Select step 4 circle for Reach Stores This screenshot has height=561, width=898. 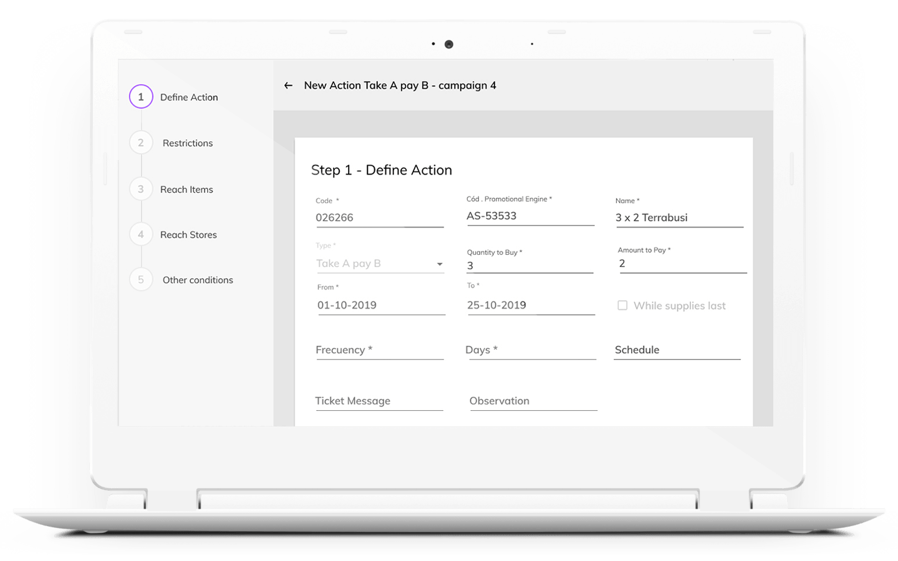pos(141,234)
